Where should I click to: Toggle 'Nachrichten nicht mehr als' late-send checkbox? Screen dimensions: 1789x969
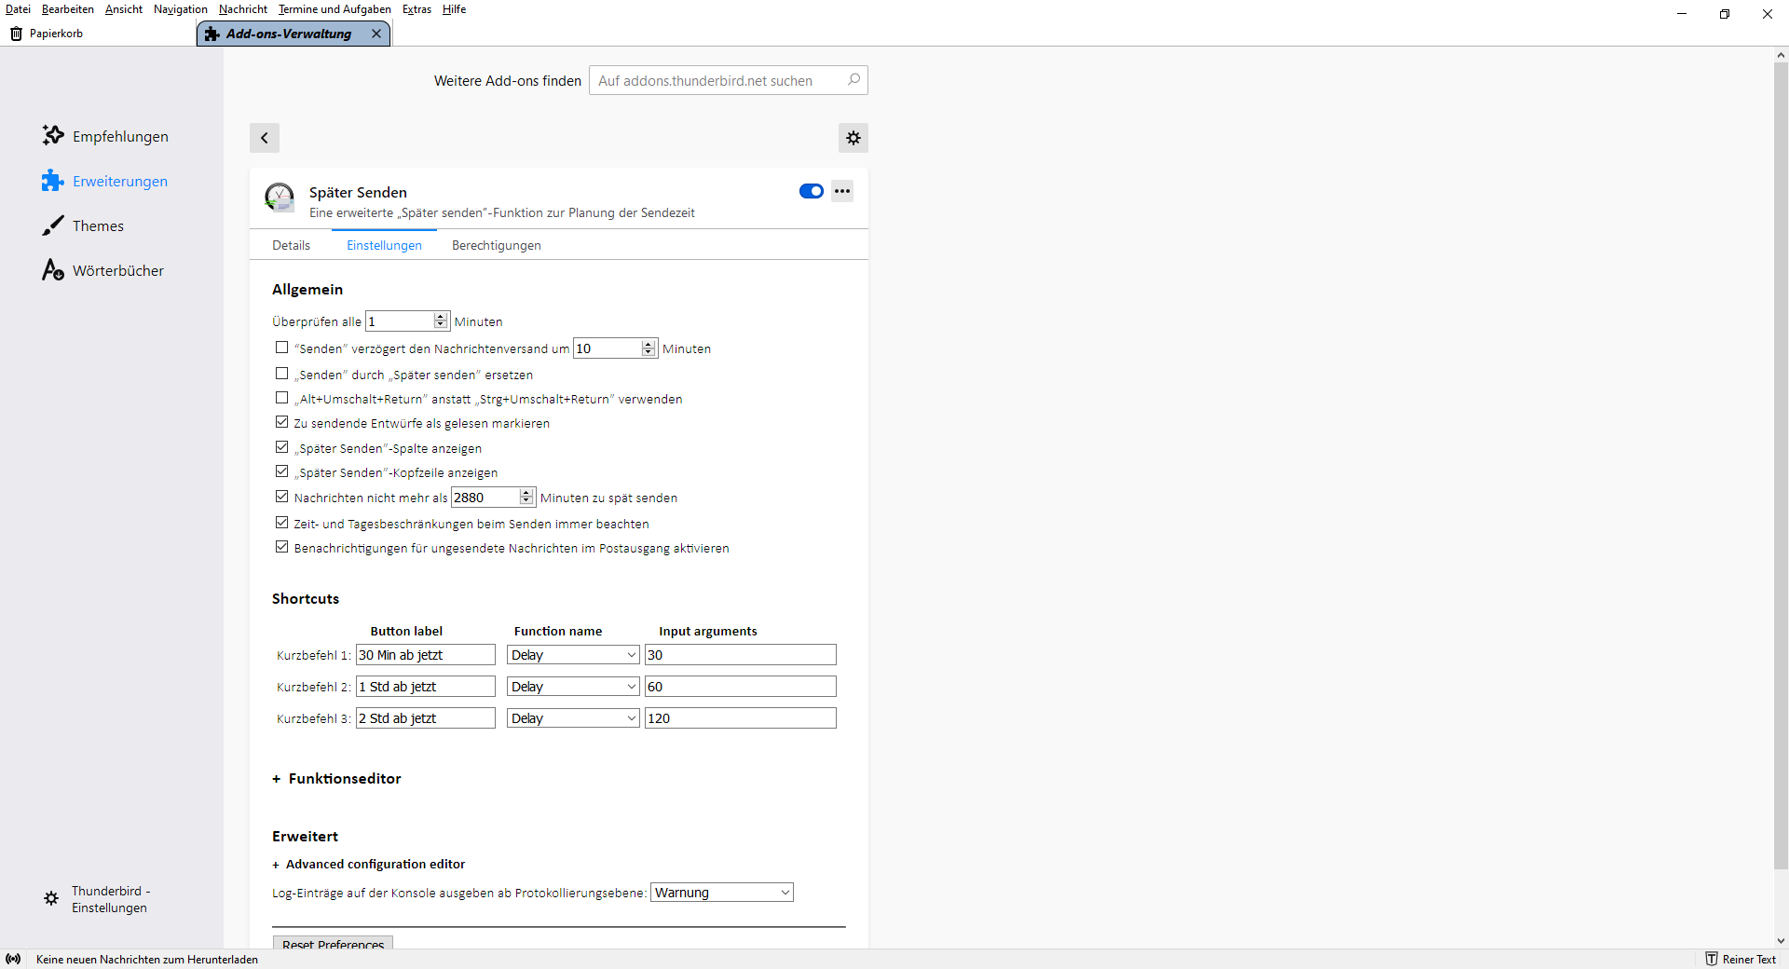click(281, 497)
